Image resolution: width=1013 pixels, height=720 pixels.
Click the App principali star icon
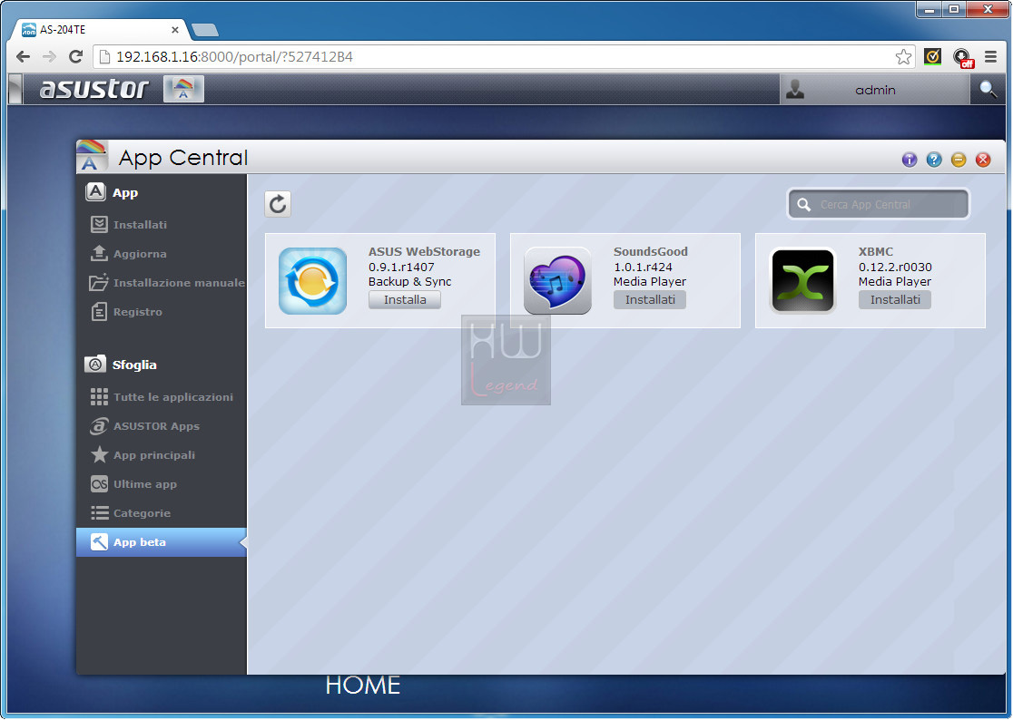click(x=99, y=455)
